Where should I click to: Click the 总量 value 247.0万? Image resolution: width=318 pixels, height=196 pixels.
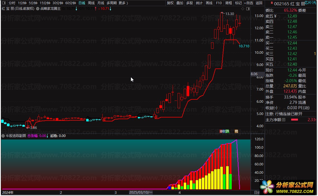point(290,86)
